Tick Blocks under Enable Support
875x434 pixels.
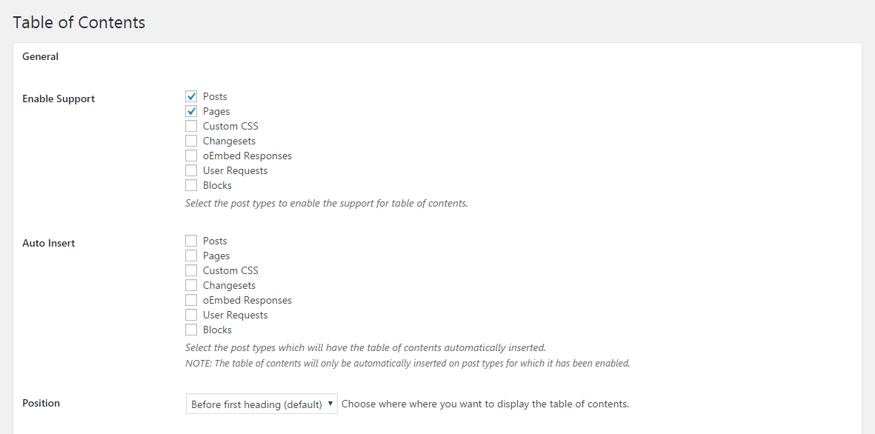point(191,185)
